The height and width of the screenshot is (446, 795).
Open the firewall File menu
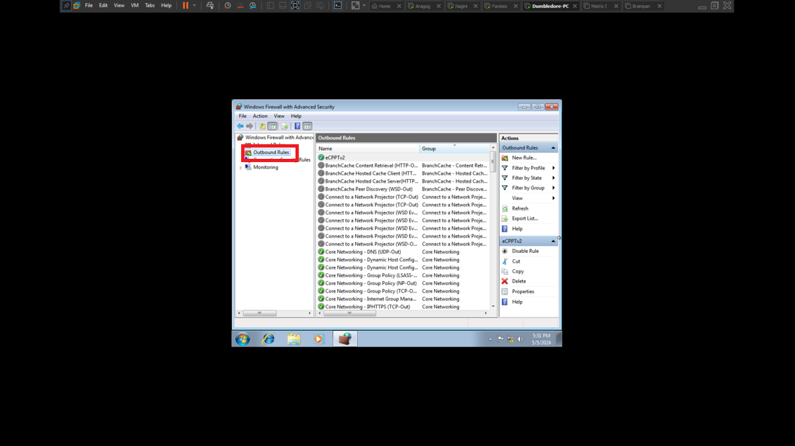pyautogui.click(x=242, y=116)
